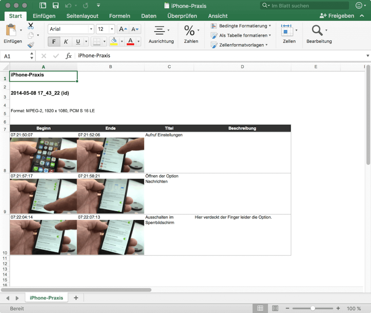Go to the next sheet with the right arrow
Screen dimensions: 371x313
point(17,298)
